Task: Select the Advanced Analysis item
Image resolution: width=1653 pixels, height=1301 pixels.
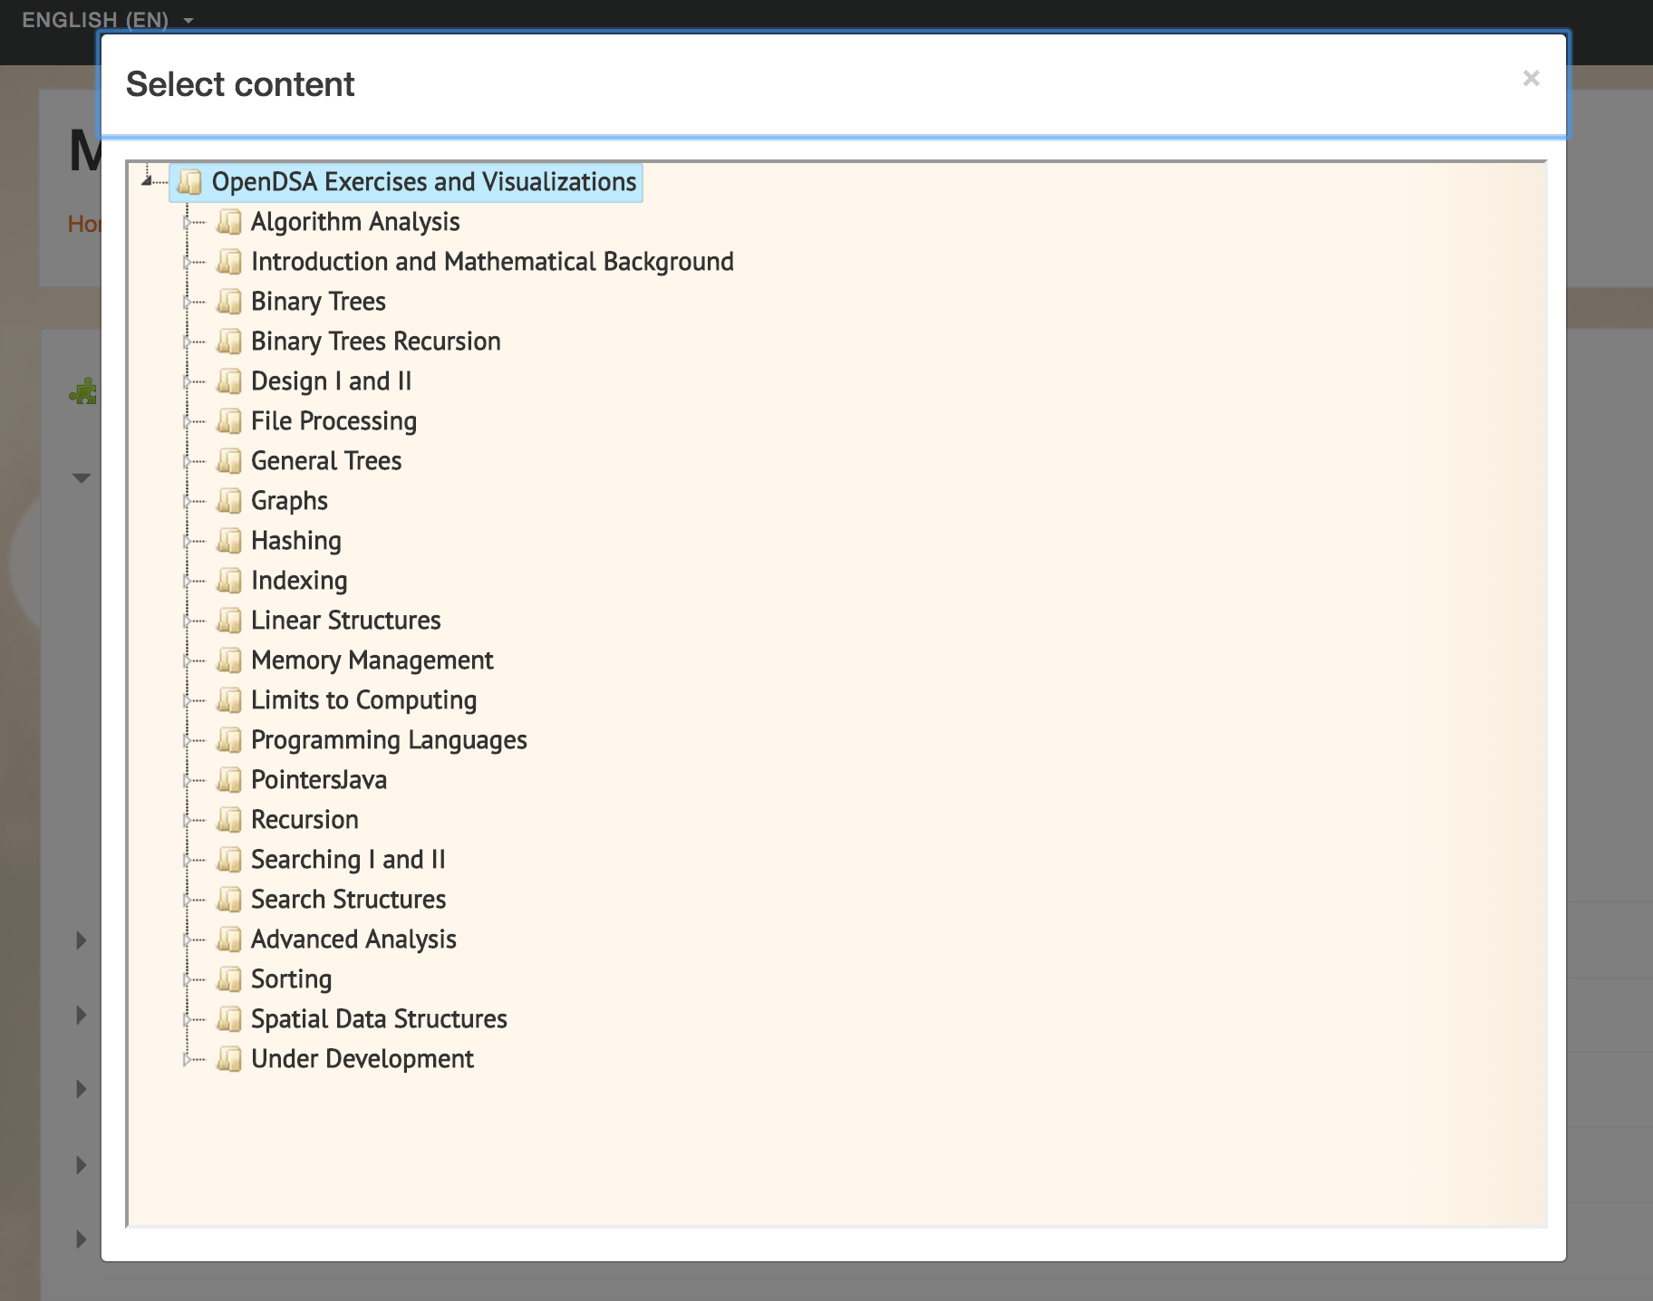Action: (x=353, y=940)
